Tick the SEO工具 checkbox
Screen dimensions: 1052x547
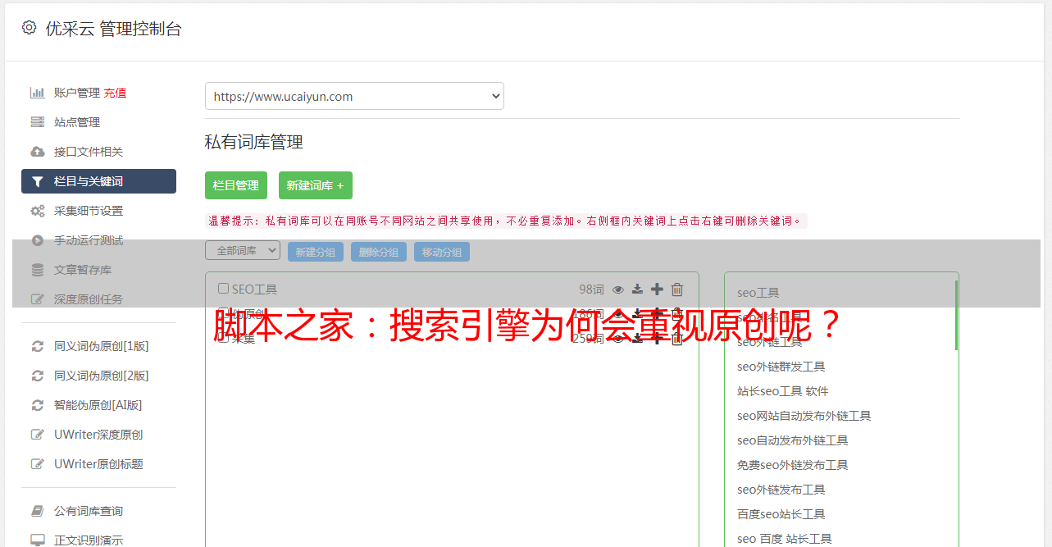point(223,289)
